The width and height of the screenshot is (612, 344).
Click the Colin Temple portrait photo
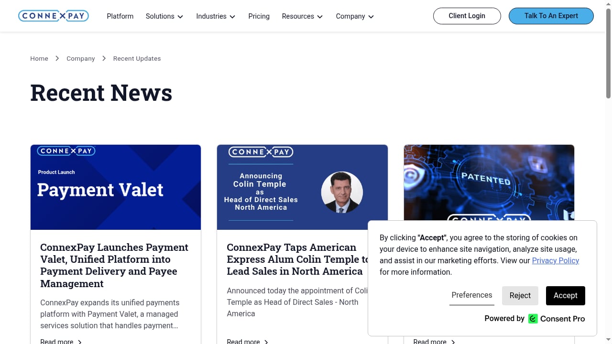pyautogui.click(x=342, y=192)
